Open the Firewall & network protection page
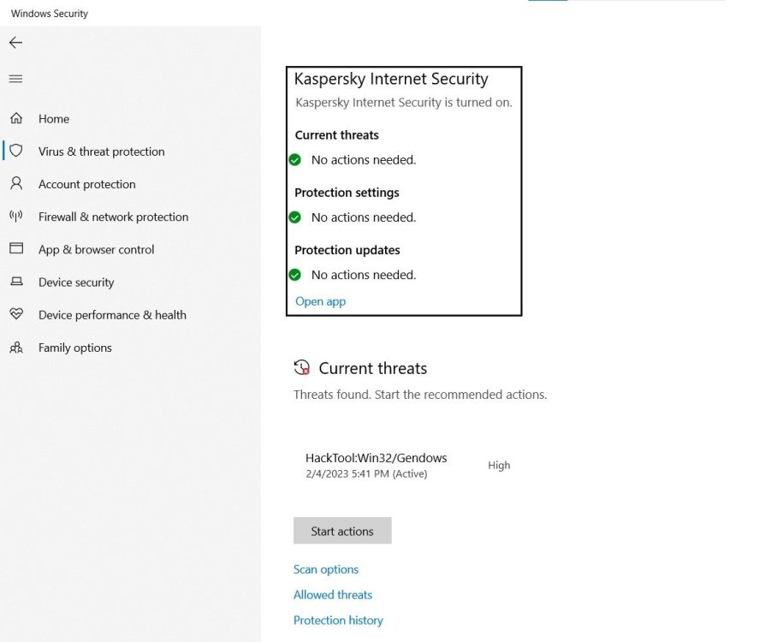Viewport: 765px width, 642px height. point(113,217)
